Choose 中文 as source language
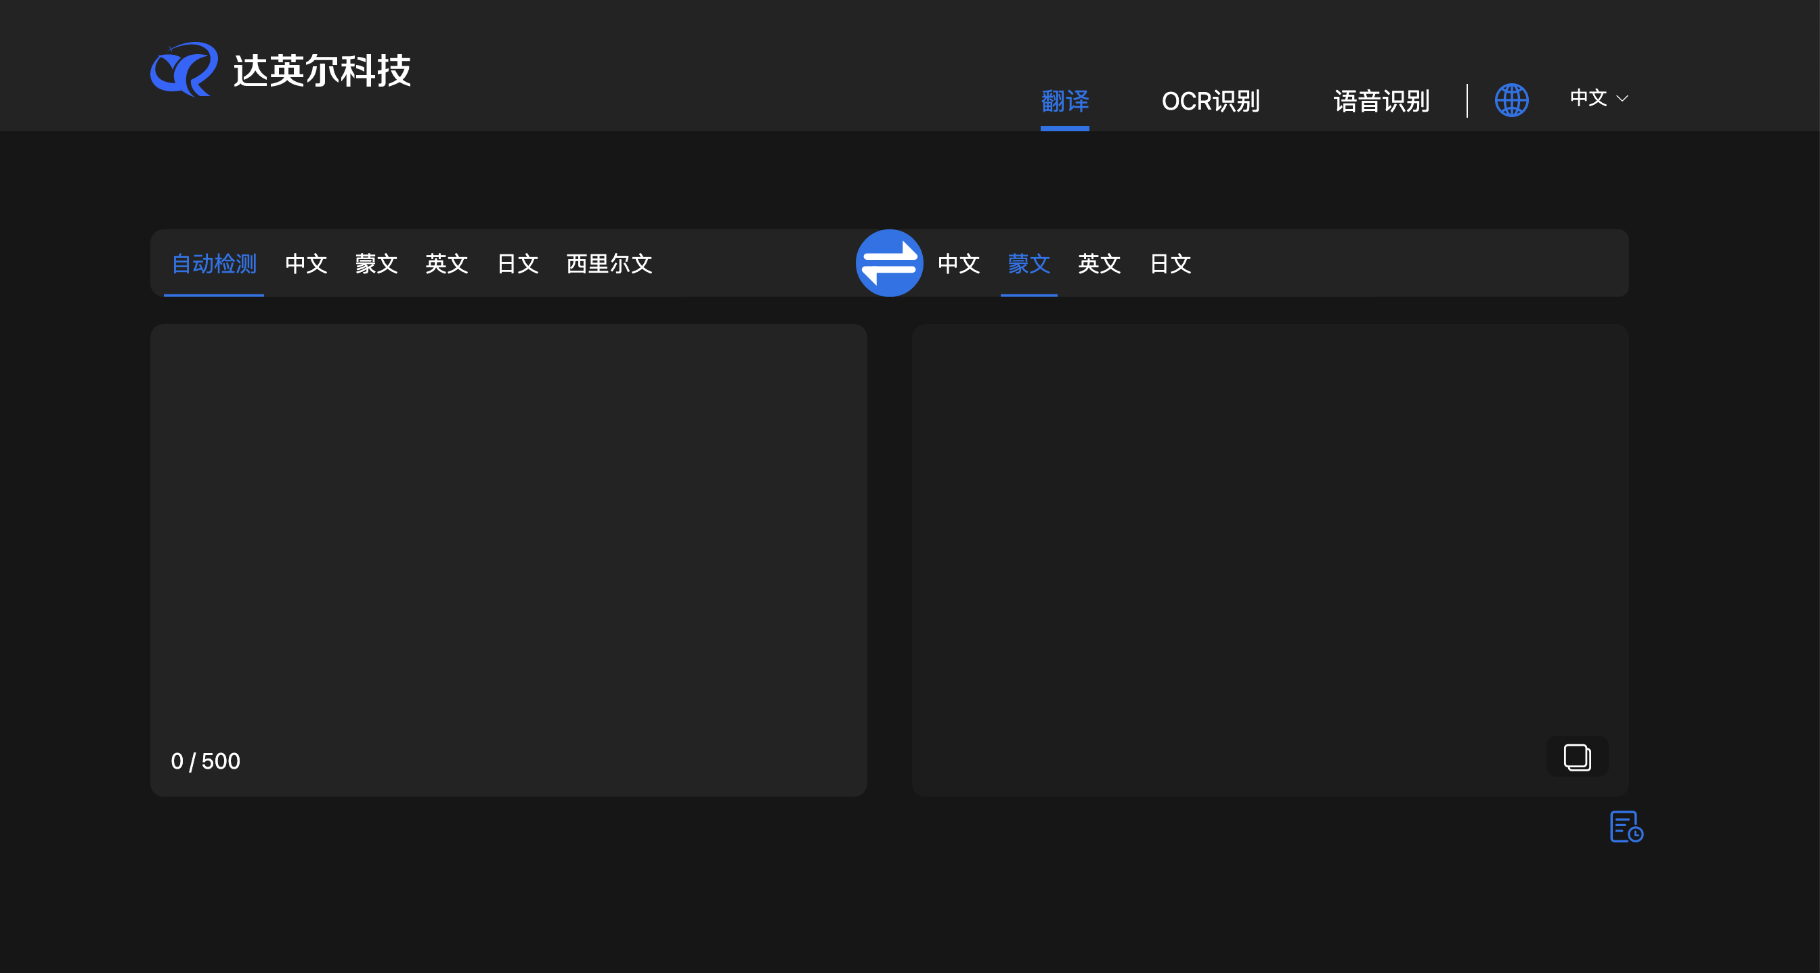The image size is (1820, 973). click(306, 263)
